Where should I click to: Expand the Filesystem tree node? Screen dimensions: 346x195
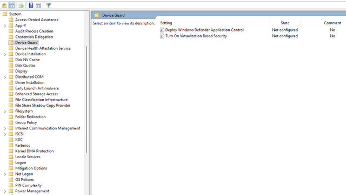point(5,111)
